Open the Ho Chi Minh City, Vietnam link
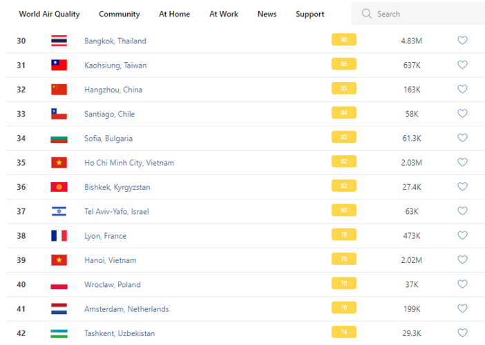Viewport: 485px width, 345px height. click(129, 163)
